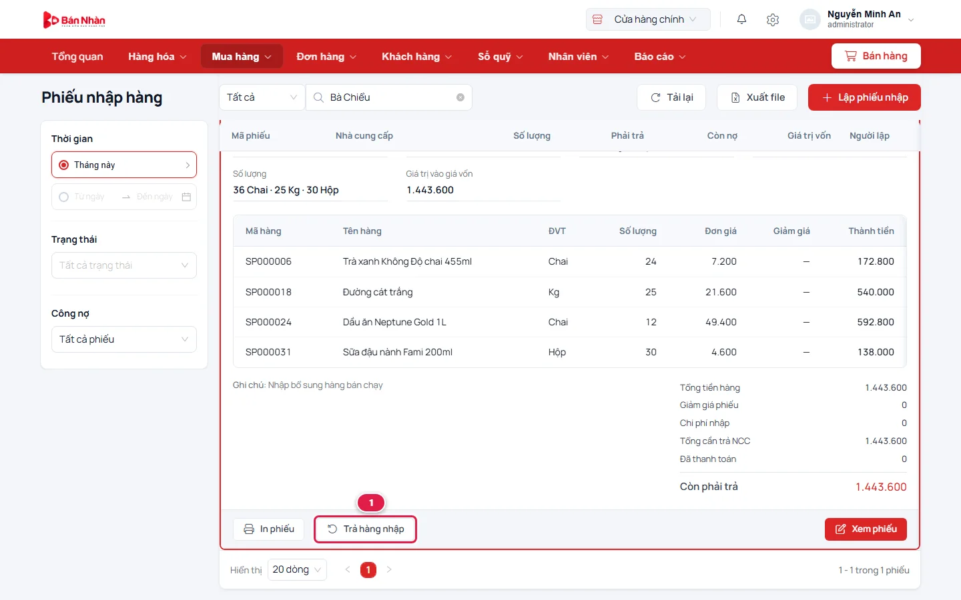Open the date range calendar icon

(186, 197)
